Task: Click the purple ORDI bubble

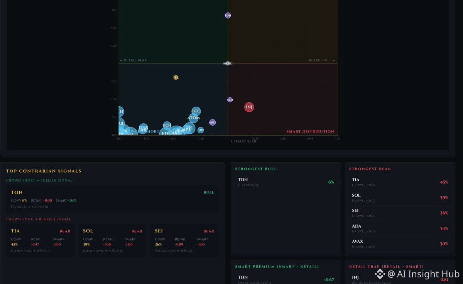Action: [x=213, y=122]
